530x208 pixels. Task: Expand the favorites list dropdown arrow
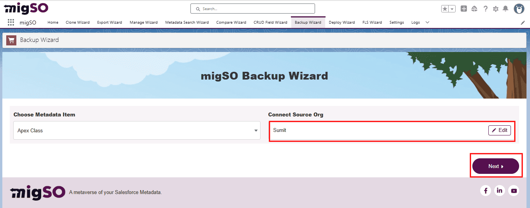tap(453, 9)
